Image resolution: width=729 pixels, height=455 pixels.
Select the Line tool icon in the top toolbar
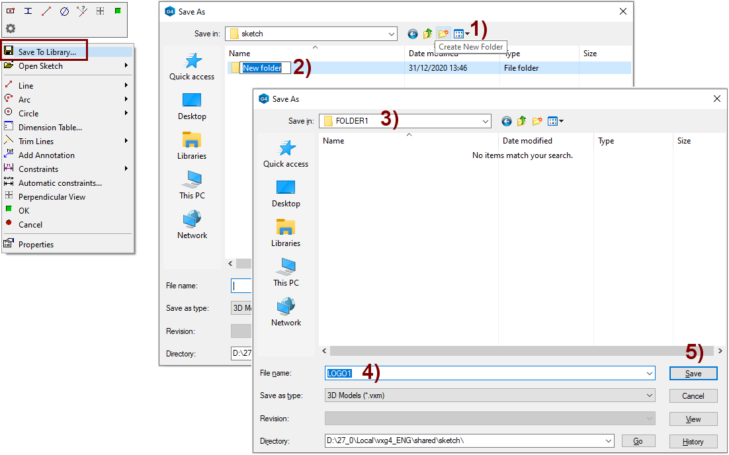(46, 11)
